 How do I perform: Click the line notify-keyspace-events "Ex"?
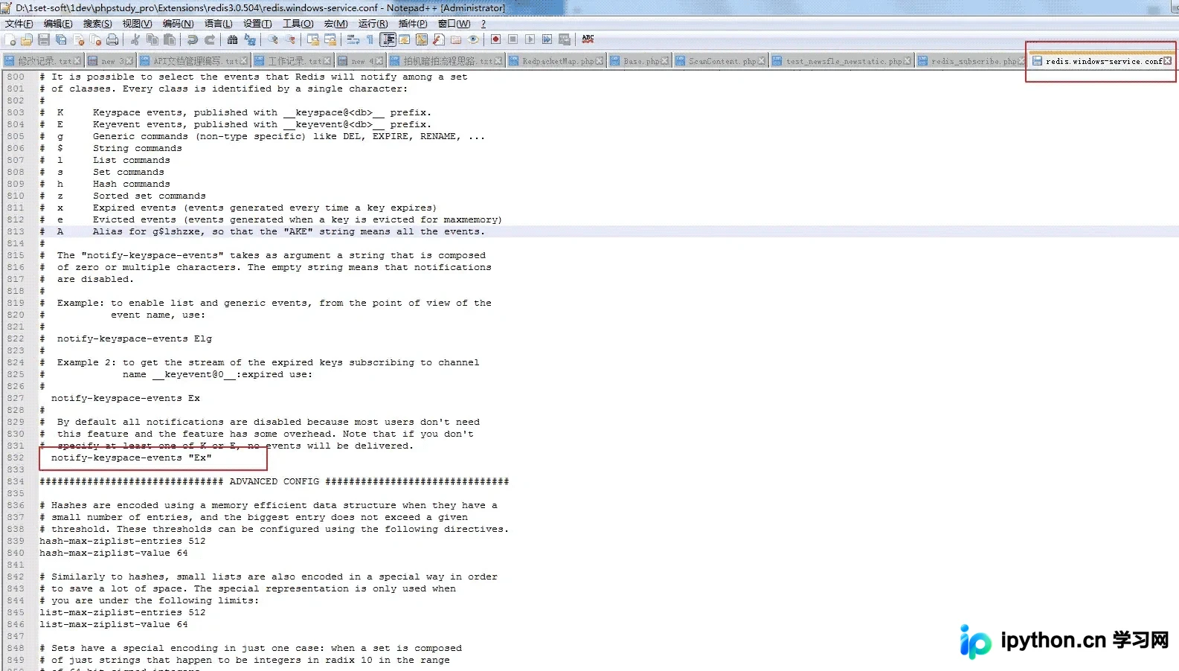tap(131, 457)
